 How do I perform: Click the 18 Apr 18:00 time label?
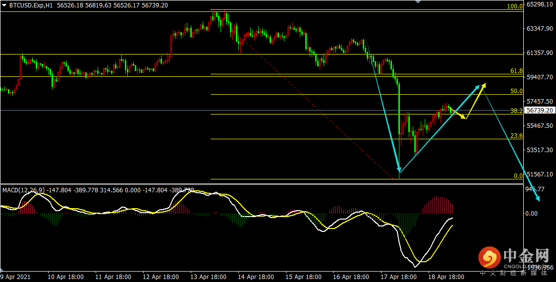(x=446, y=277)
